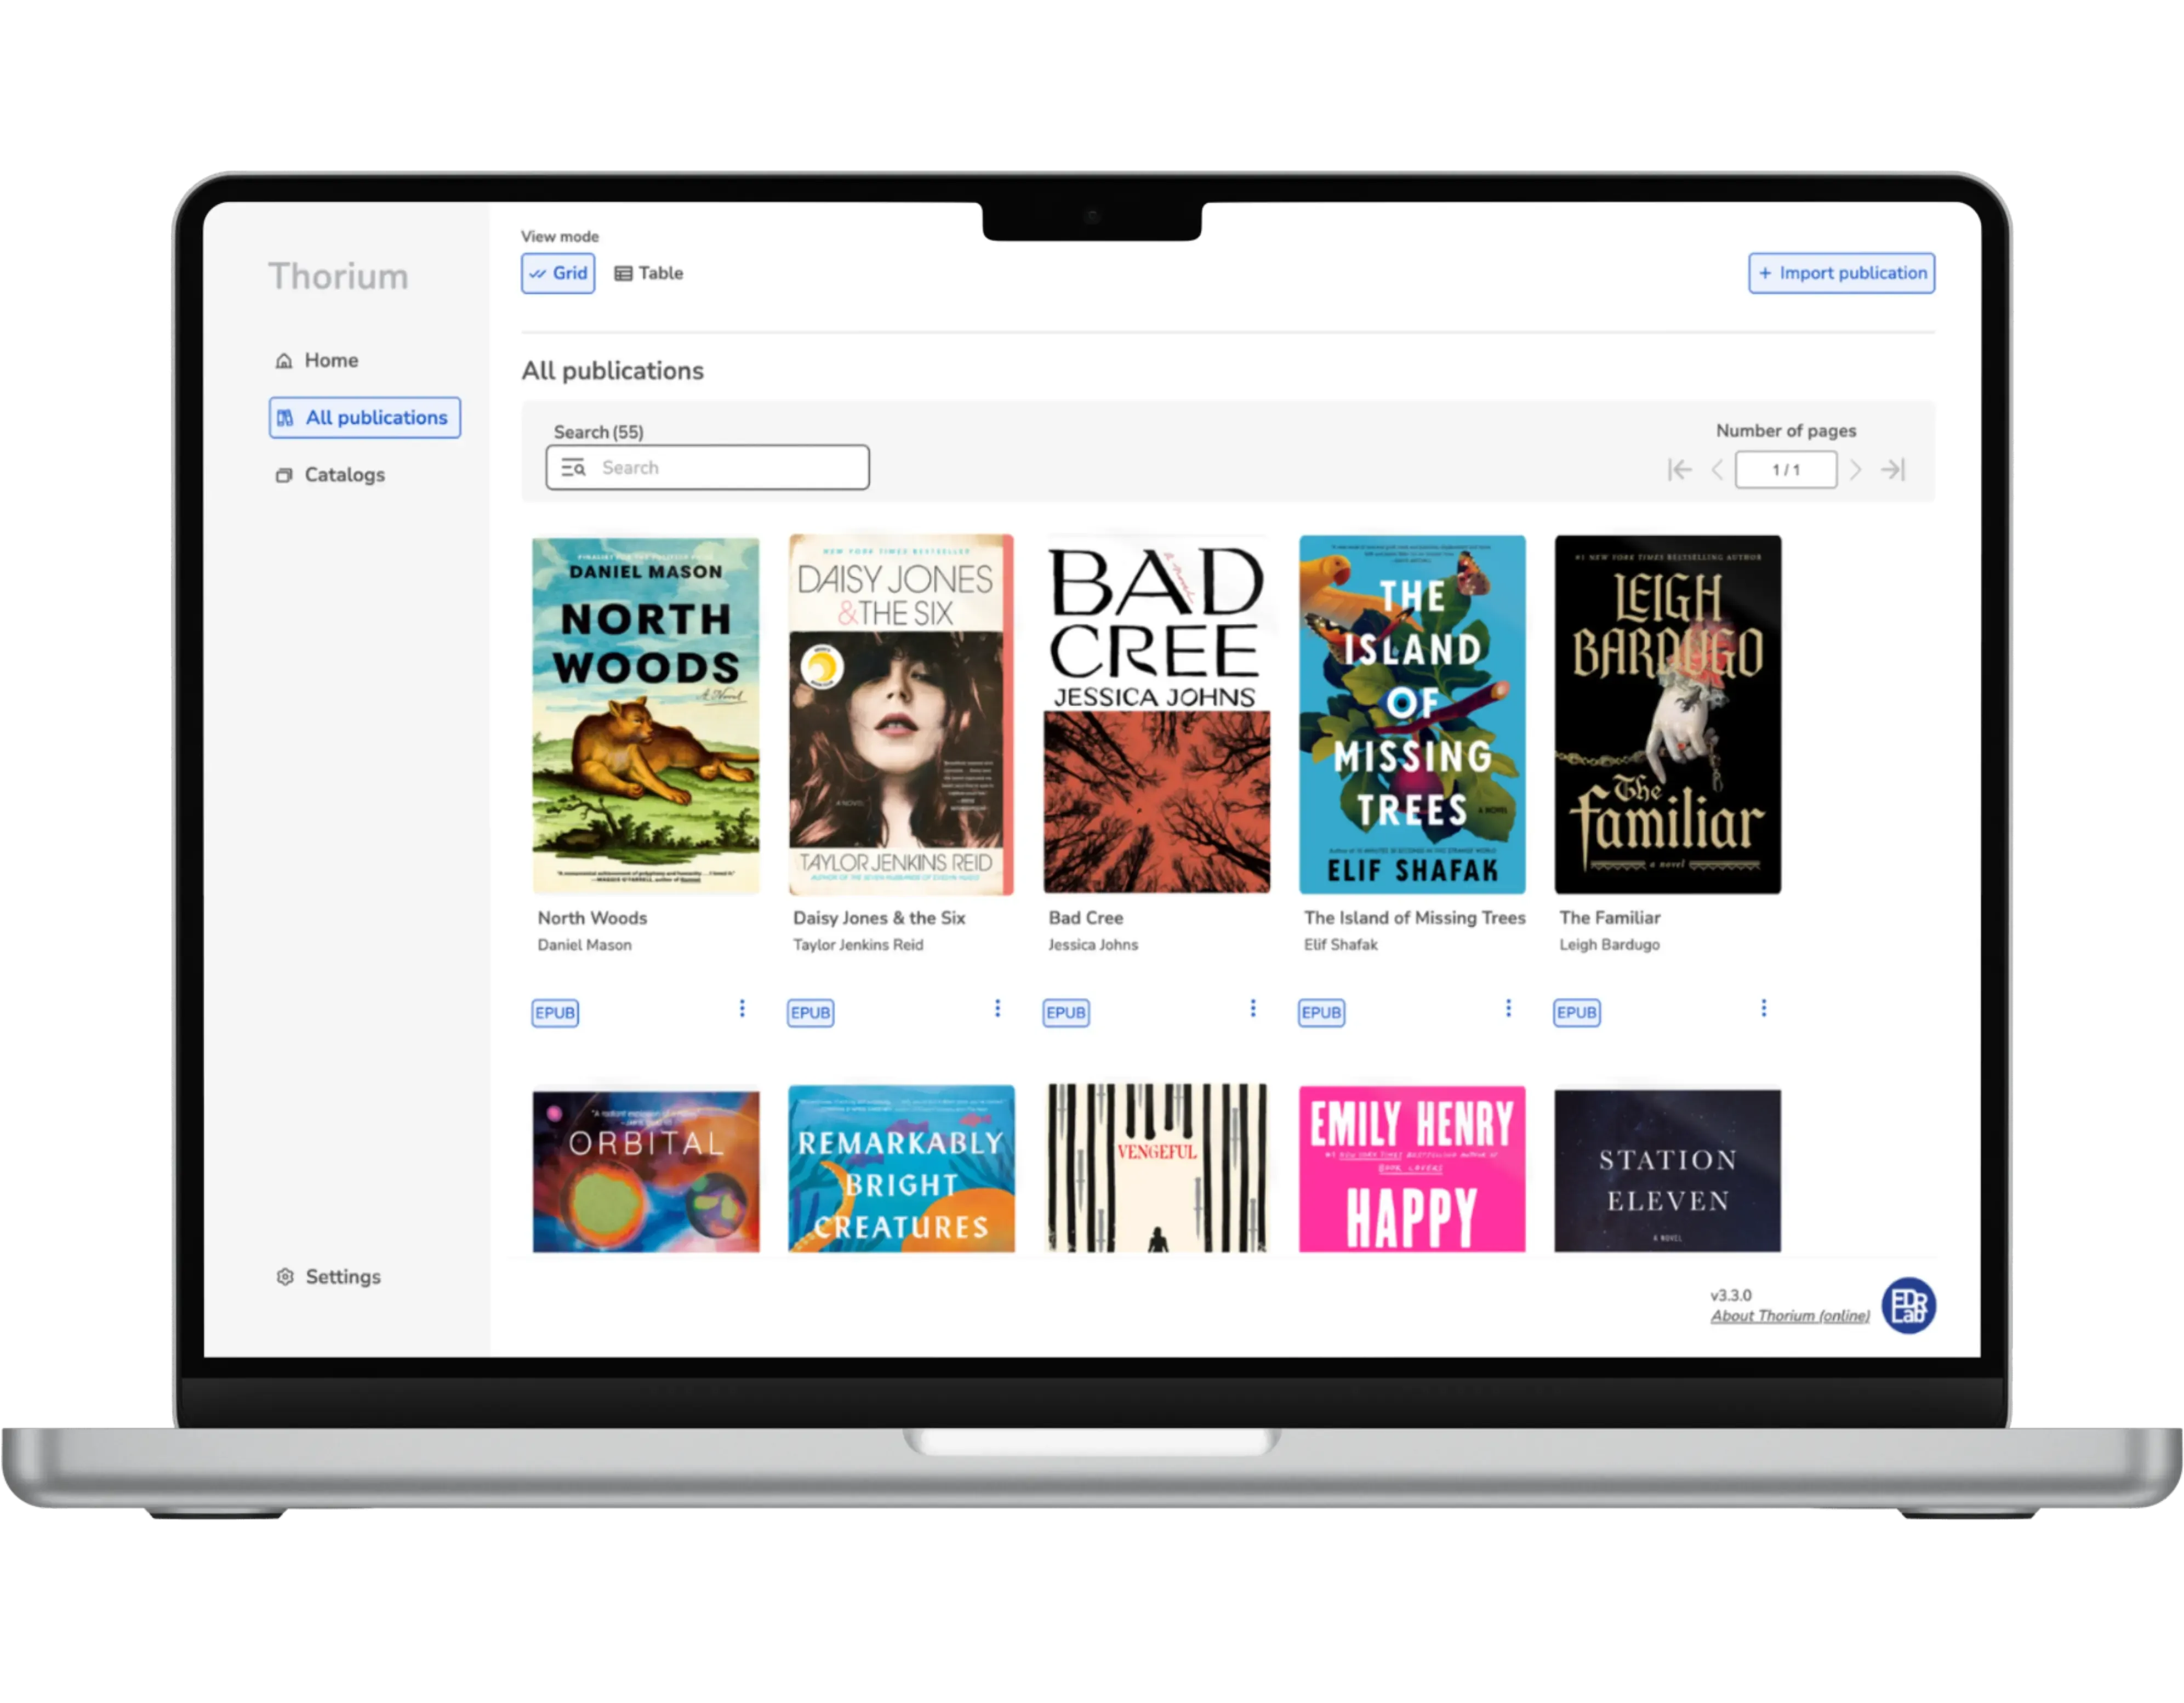Viewport: 2184px width, 1703px height.
Task: Switch view mode to Table
Action: click(649, 273)
